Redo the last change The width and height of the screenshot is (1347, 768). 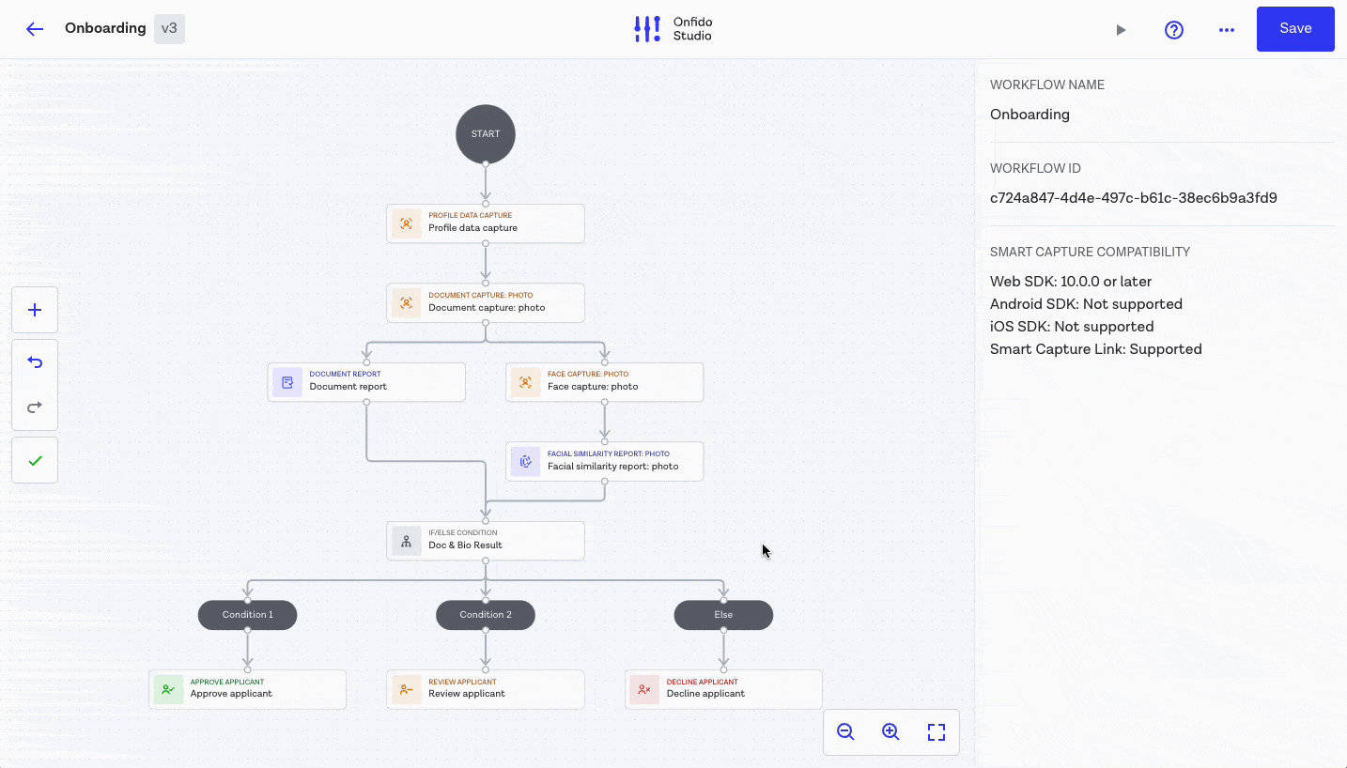[x=35, y=407]
